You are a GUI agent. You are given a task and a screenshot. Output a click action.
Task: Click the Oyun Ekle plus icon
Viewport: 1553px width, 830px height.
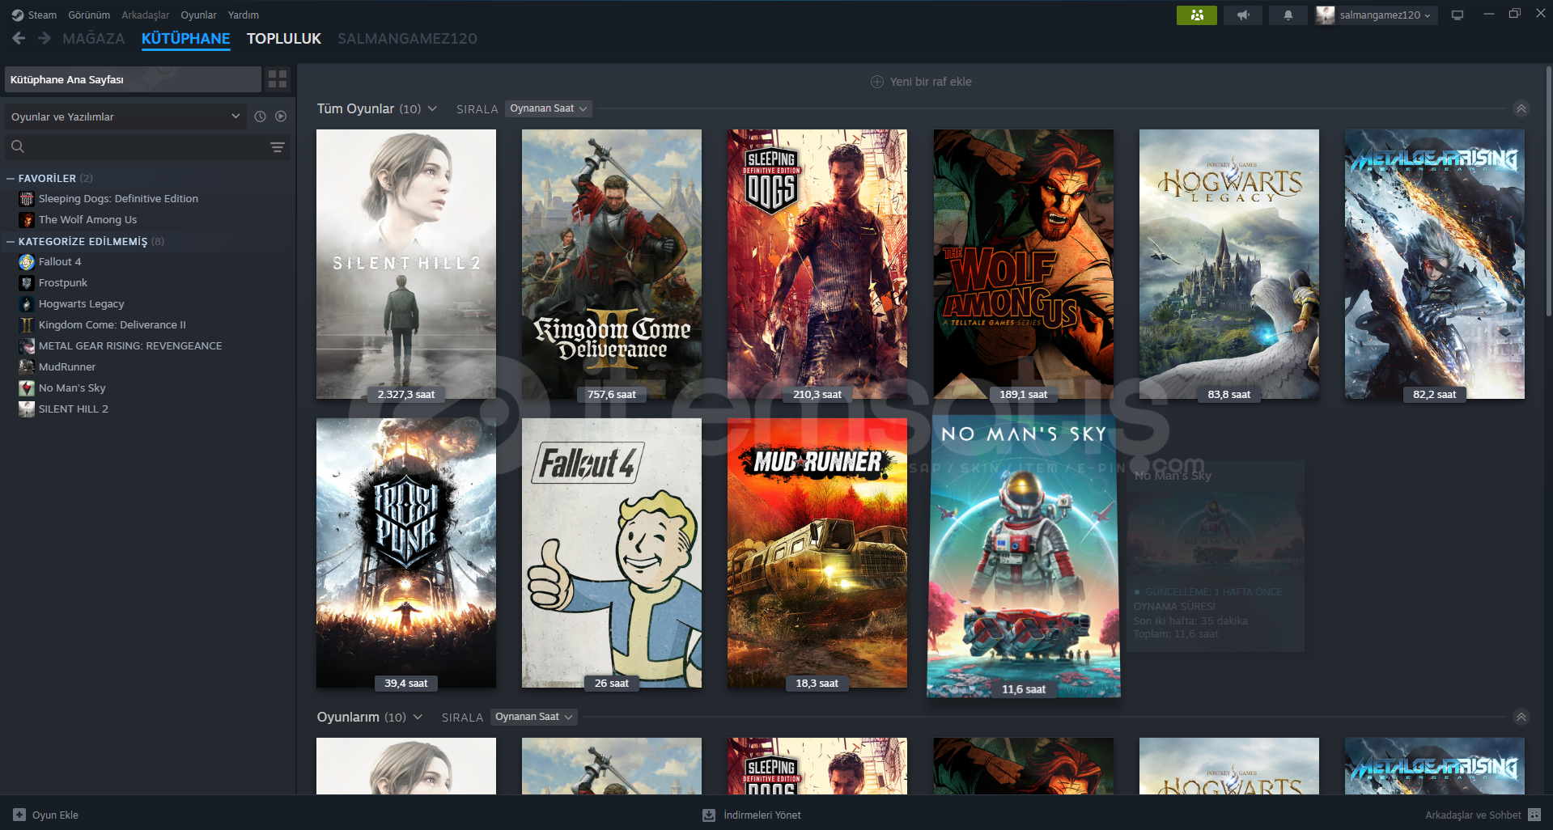(19, 815)
